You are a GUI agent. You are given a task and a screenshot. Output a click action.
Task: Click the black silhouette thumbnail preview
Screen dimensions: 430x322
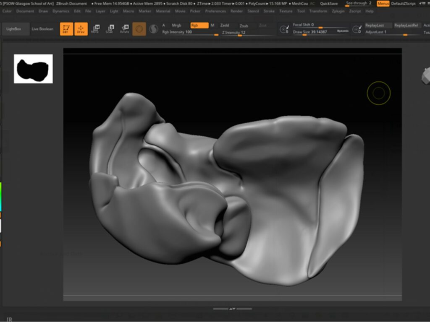tap(33, 69)
